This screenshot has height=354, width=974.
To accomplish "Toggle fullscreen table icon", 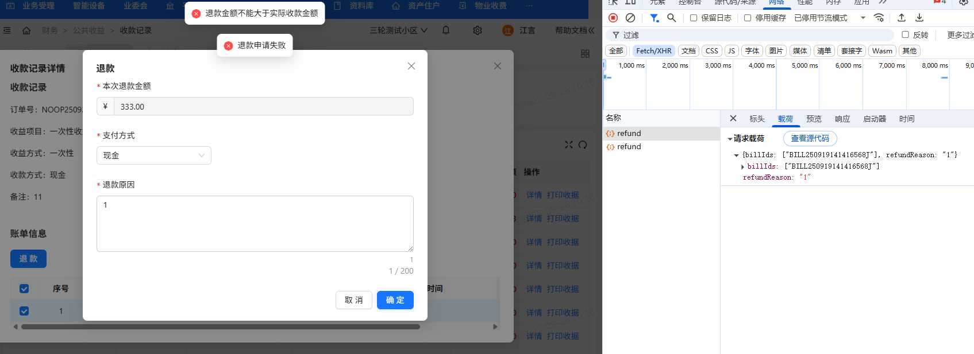I will [x=569, y=145].
